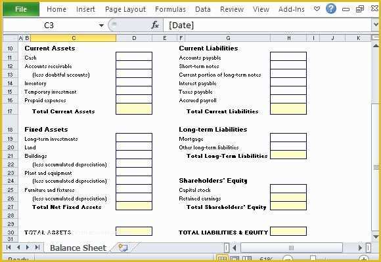Switch to the Home ribbon tab
The width and height of the screenshot is (381, 262).
(56, 9)
